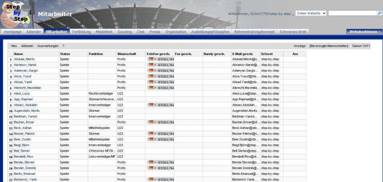Sort by E-Mail gesch. column header
Image resolution: width=383 pixels, height=182 pixels.
243,54
